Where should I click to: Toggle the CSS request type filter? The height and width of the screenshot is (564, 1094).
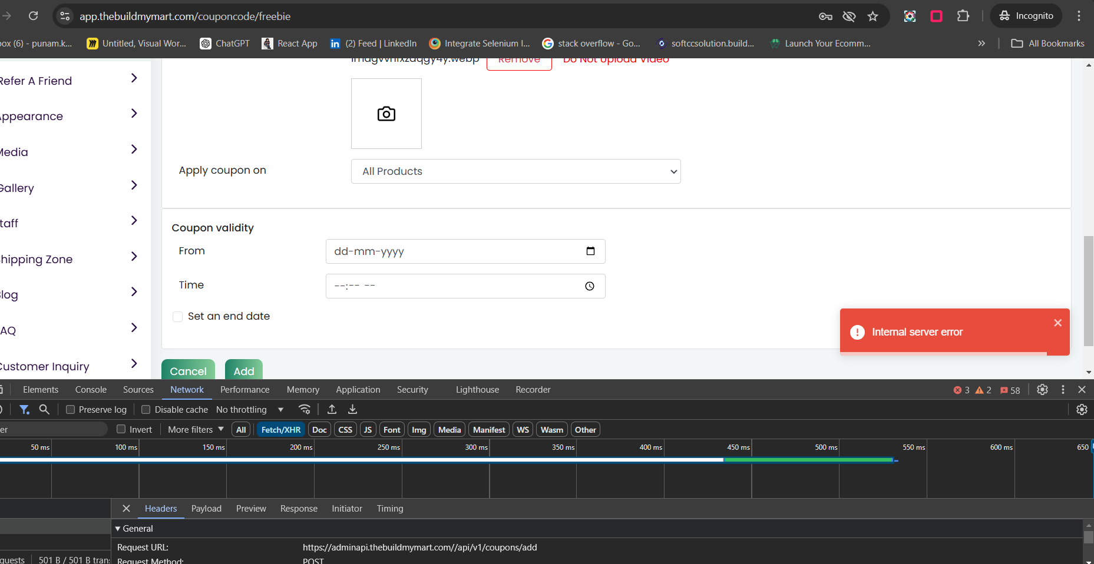point(345,430)
